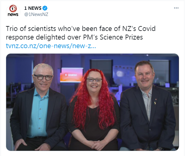Open the three-dot more options menu
The width and height of the screenshot is (185, 156).
click(176, 8)
